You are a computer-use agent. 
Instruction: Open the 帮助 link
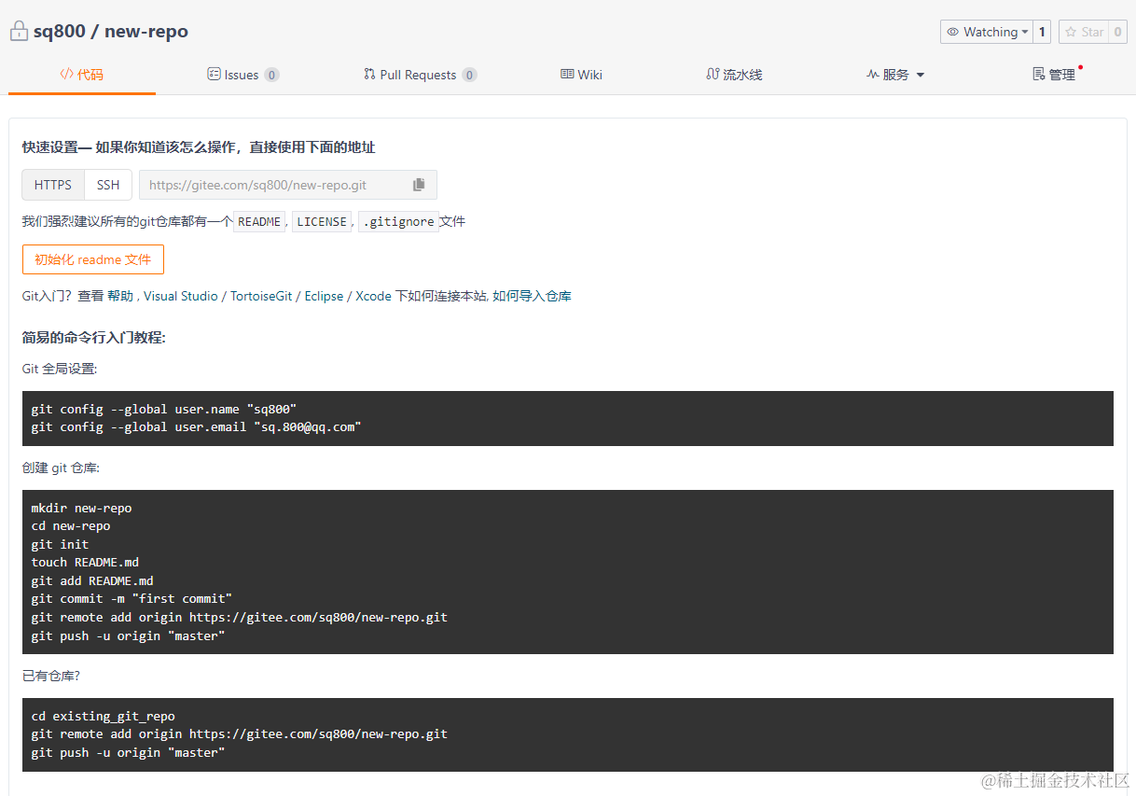120,296
